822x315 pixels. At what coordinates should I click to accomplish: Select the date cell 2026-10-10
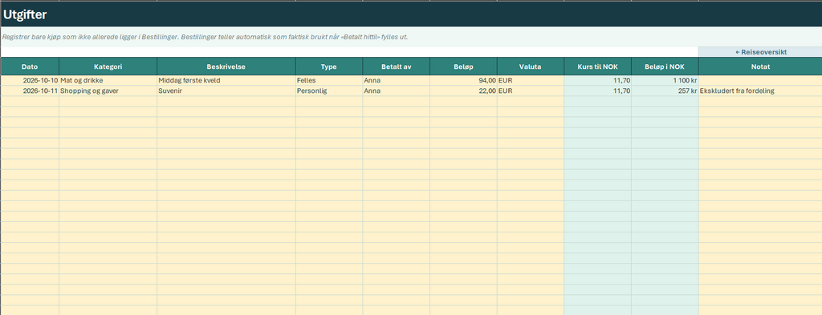(30, 81)
